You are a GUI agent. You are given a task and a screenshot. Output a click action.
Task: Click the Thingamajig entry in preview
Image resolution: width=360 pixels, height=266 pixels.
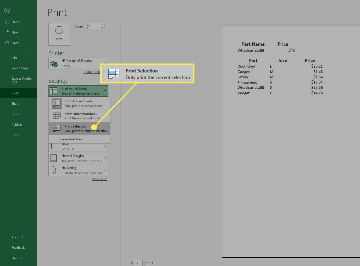247,82
